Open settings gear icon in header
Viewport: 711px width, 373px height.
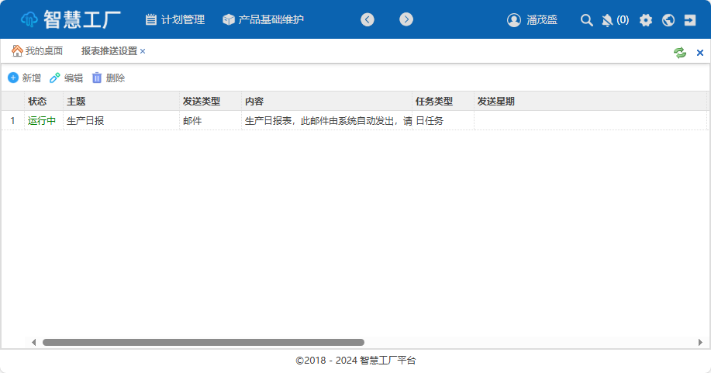tap(646, 20)
